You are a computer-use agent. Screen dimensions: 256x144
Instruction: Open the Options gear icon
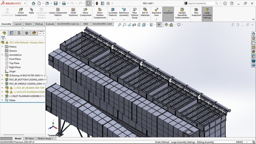[x=108, y=3]
